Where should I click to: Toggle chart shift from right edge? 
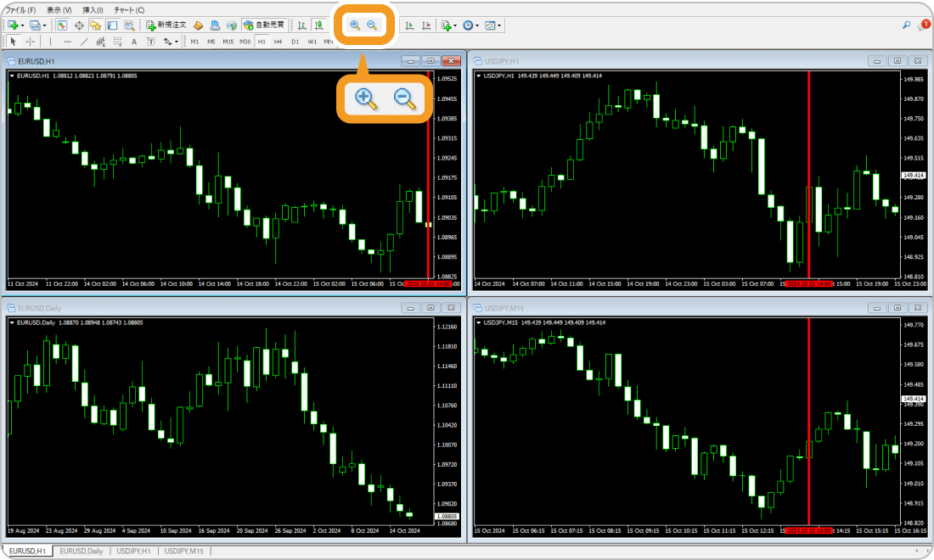tap(426, 25)
